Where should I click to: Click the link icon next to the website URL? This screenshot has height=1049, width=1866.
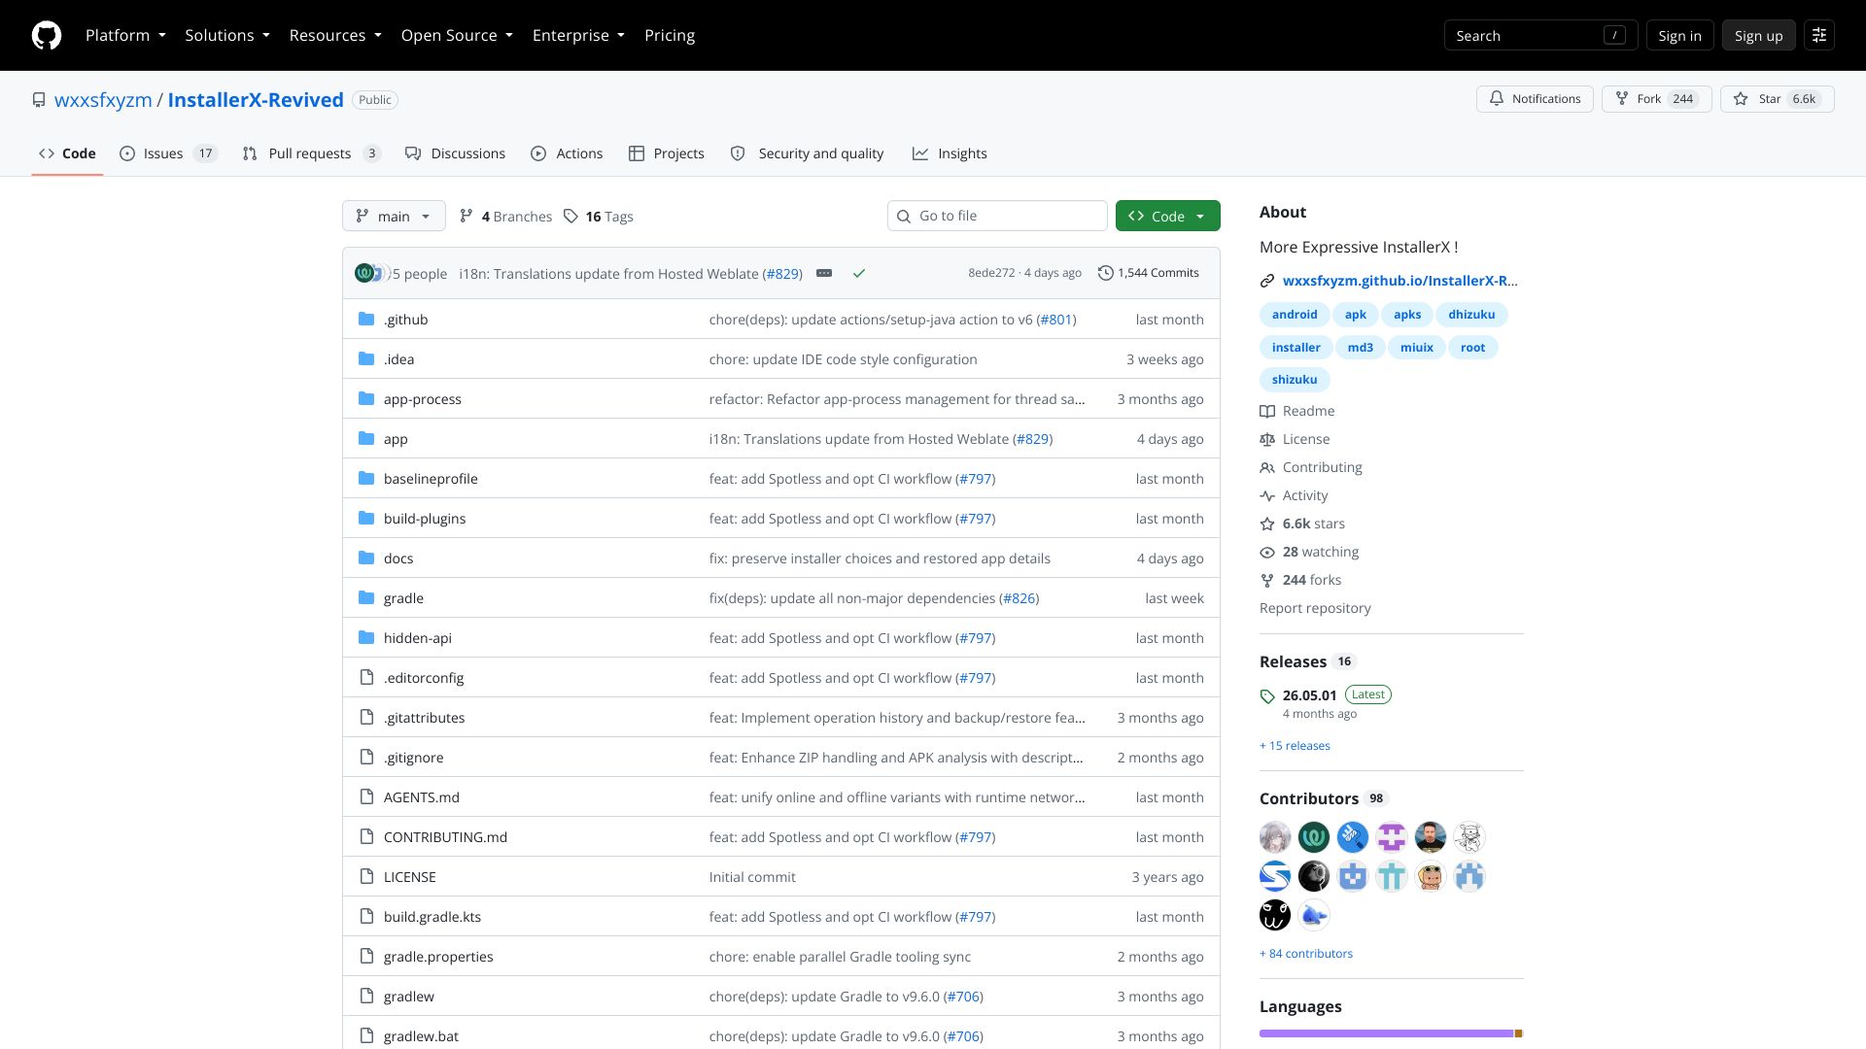(x=1267, y=282)
